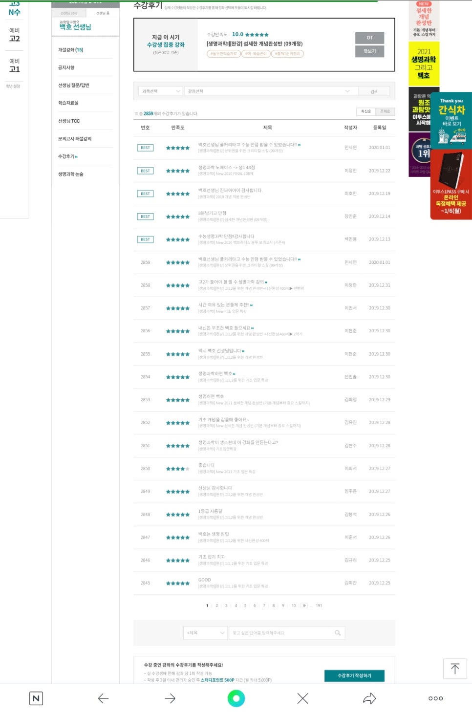Click BEST badge on 백민용's review
472x713 pixels.
145,239
